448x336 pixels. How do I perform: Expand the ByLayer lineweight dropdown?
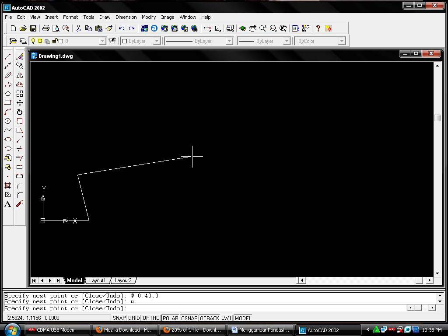tap(287, 41)
